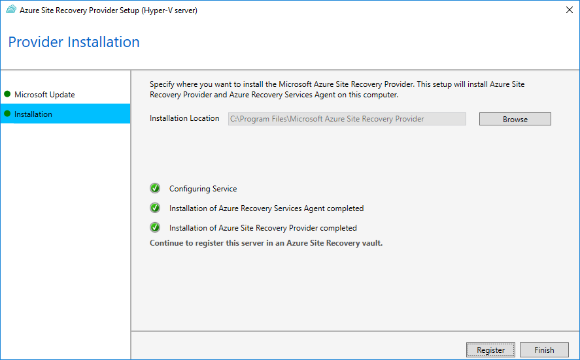Click the green dot beside Microsoft Update
Image resolution: width=580 pixels, height=360 pixels.
tap(7, 94)
